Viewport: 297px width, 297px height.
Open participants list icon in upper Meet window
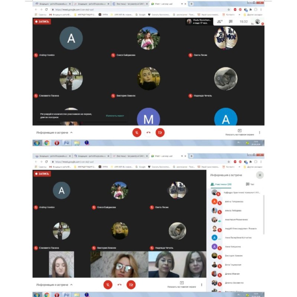point(220,22)
